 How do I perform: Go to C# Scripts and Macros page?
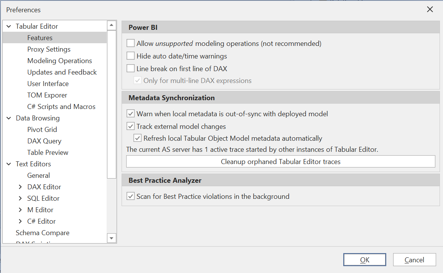click(x=61, y=107)
